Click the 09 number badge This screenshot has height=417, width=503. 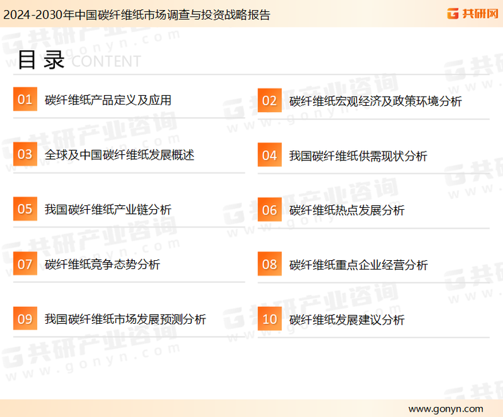click(25, 318)
